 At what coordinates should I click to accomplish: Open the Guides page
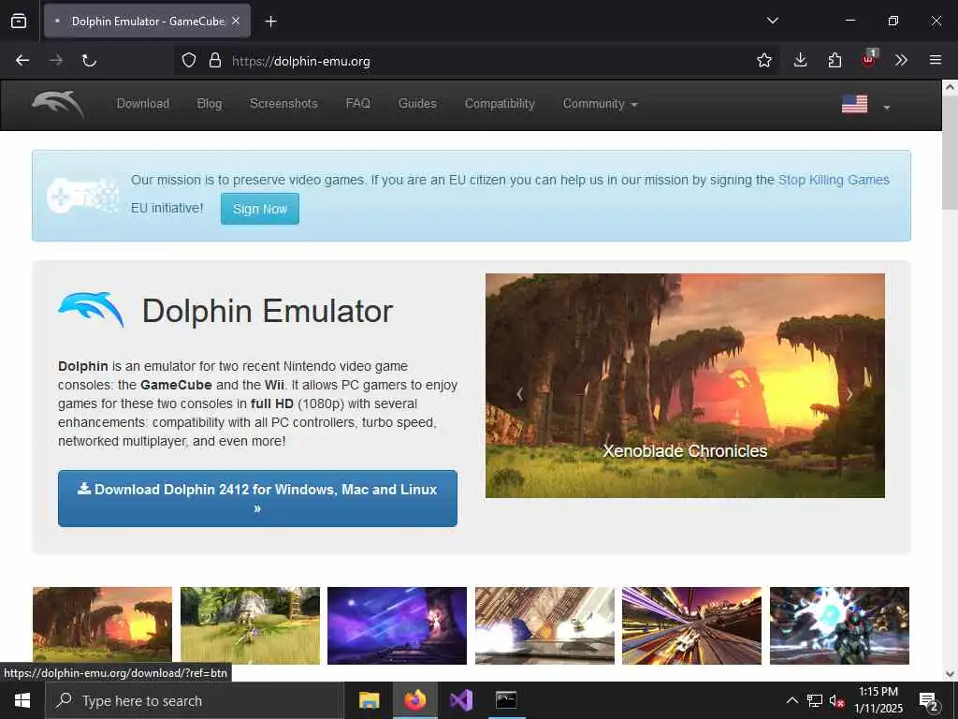click(x=417, y=104)
